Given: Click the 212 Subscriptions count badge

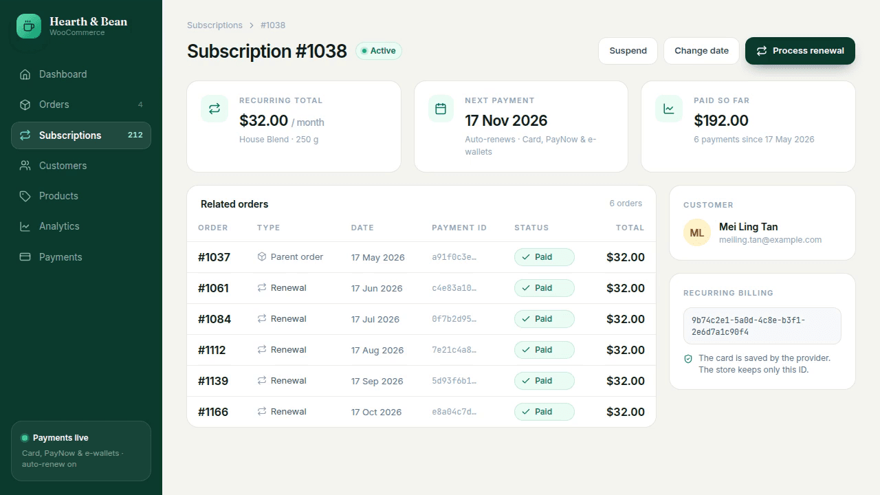Looking at the screenshot, I should [x=135, y=135].
